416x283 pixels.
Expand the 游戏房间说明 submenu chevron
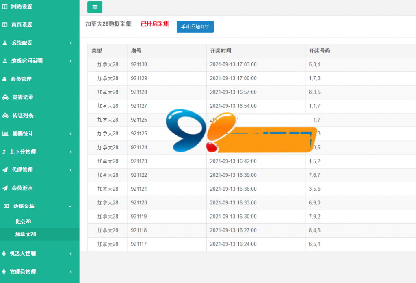coord(71,61)
